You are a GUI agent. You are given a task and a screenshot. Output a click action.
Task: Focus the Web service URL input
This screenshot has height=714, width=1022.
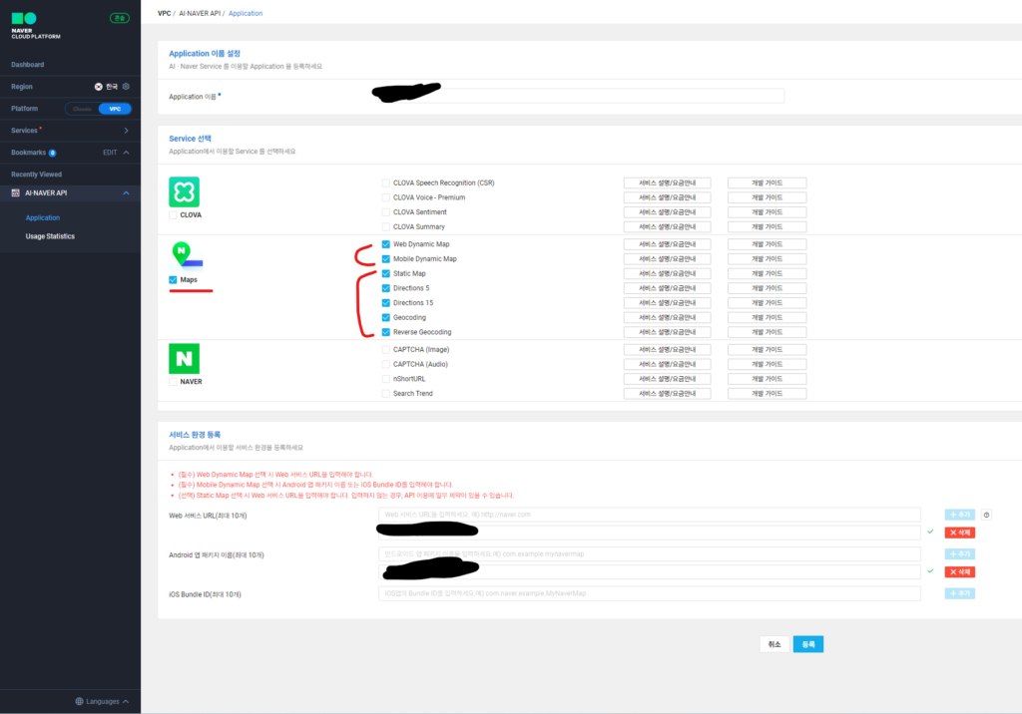coord(649,515)
